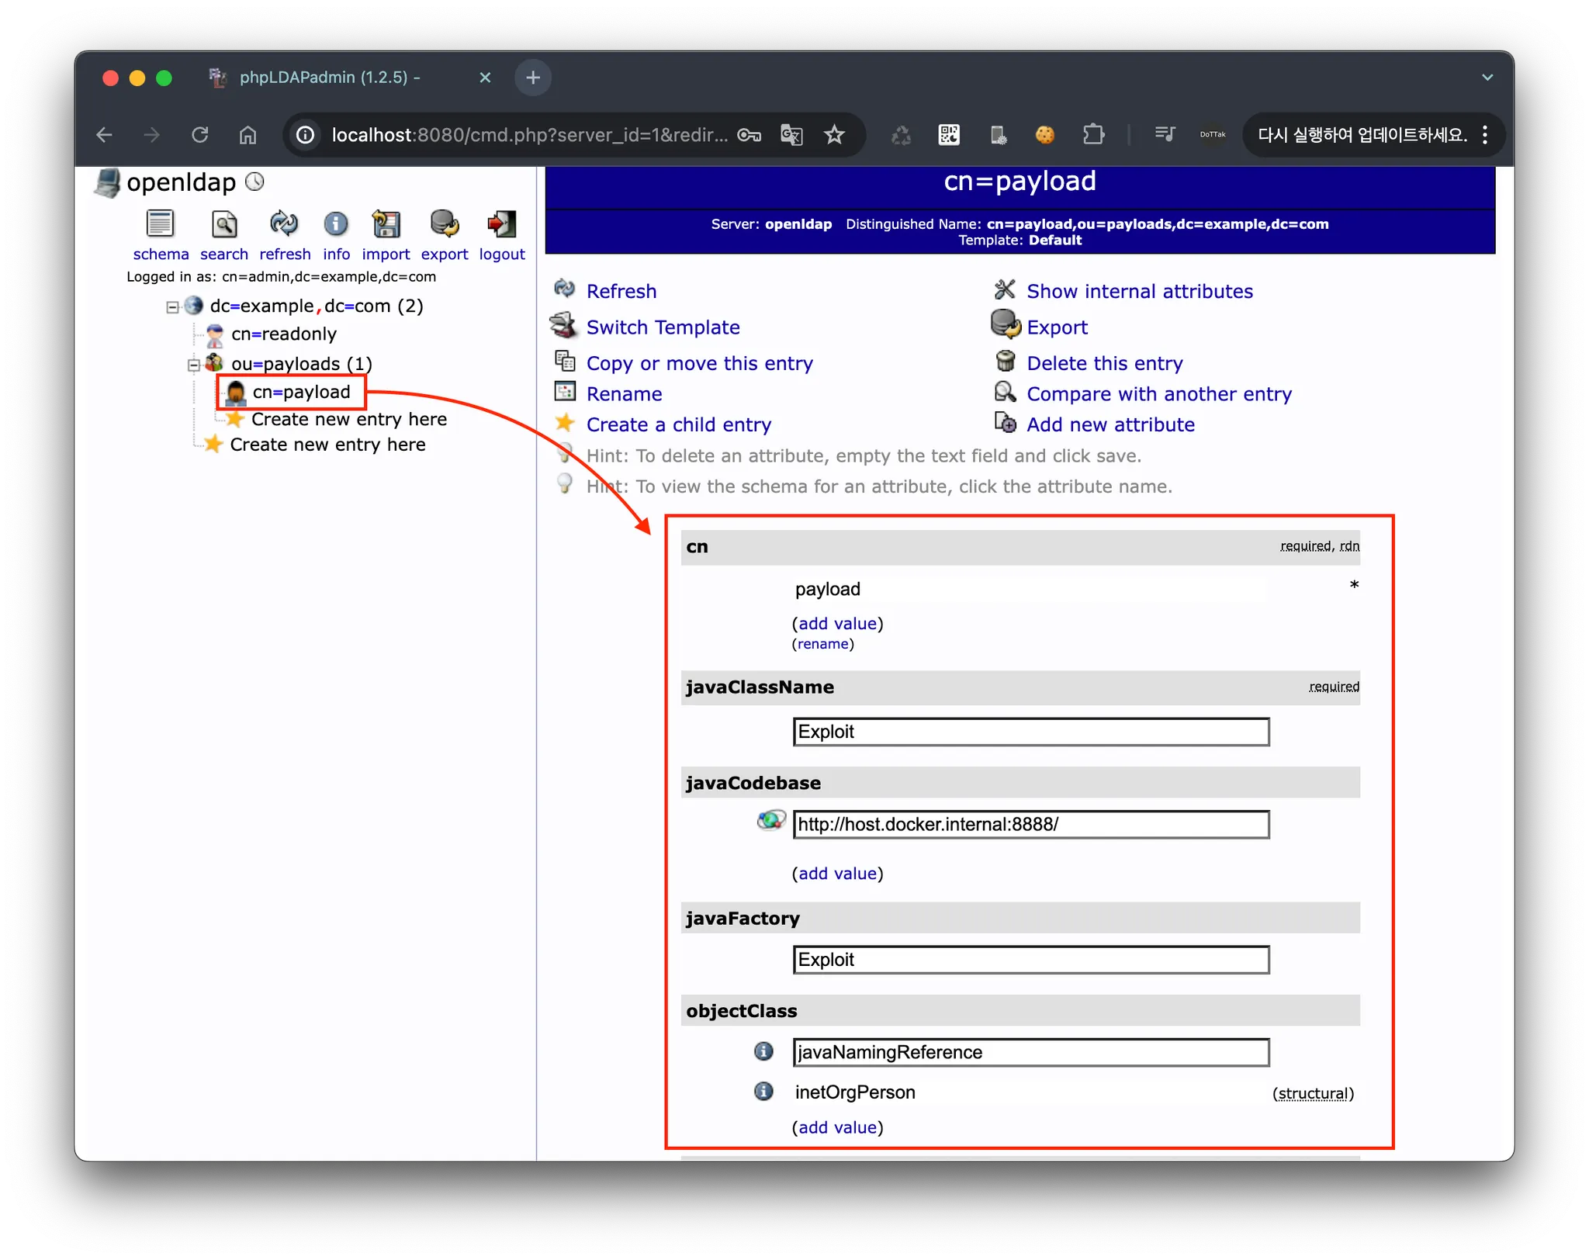Click info icon beside javaNamingReference
This screenshot has height=1260, width=1589.
[x=763, y=1051]
